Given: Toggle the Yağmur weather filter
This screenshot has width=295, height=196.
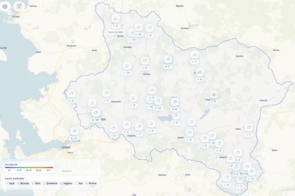Looking at the screenshot, I should click(67, 183).
